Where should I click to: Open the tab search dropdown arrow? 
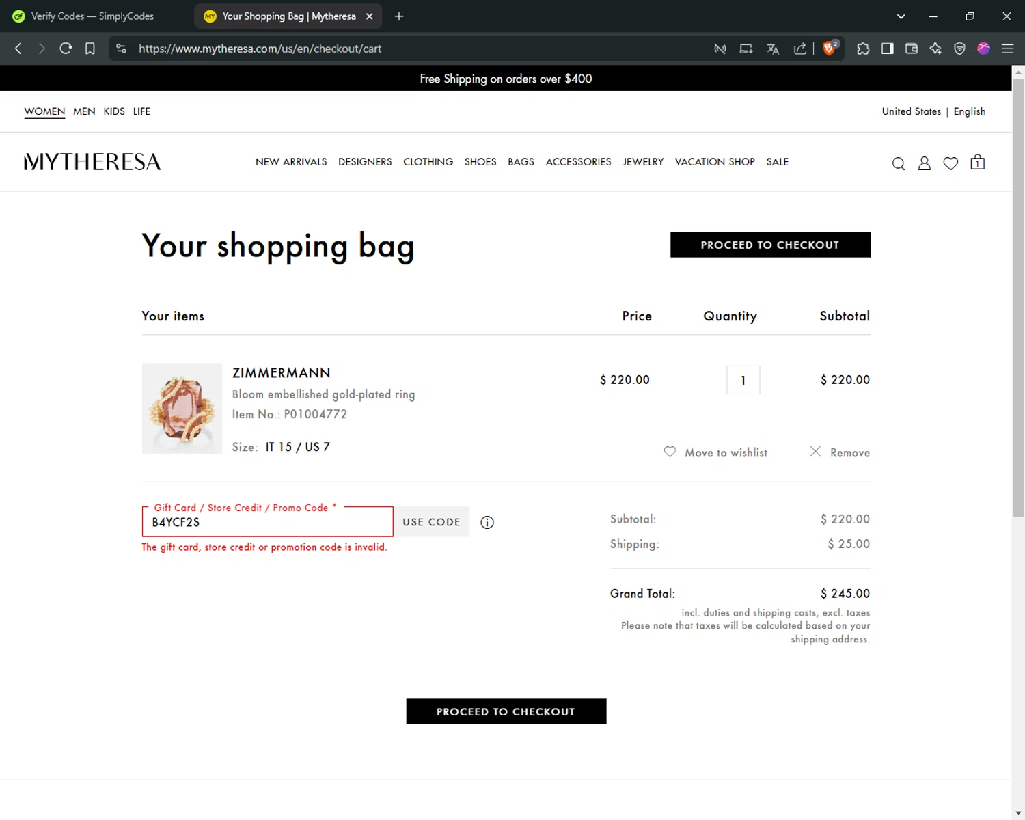[901, 16]
